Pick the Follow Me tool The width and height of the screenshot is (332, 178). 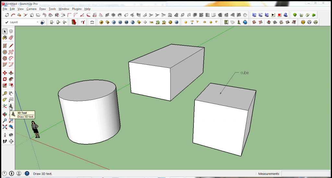11,79
